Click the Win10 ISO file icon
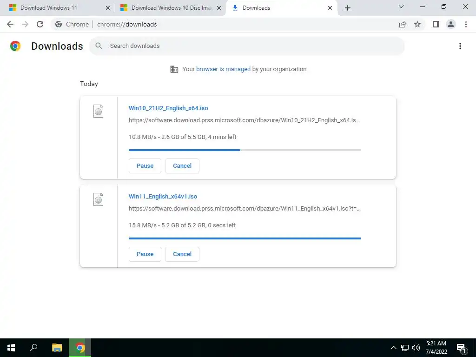 point(99,111)
